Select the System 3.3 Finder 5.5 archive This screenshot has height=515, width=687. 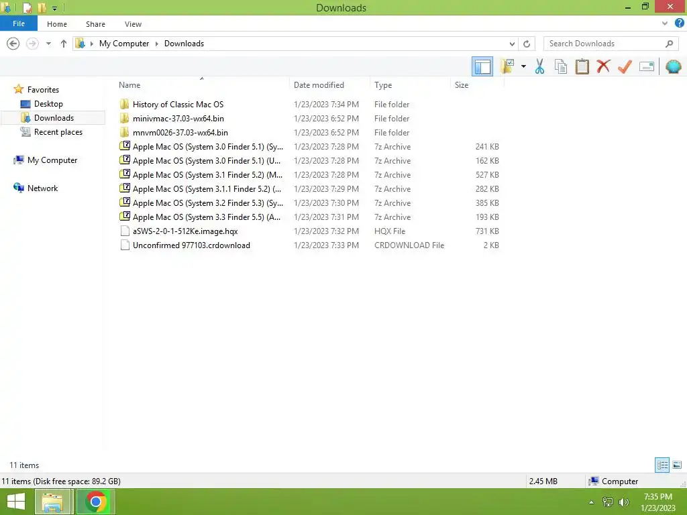pyautogui.click(x=207, y=217)
